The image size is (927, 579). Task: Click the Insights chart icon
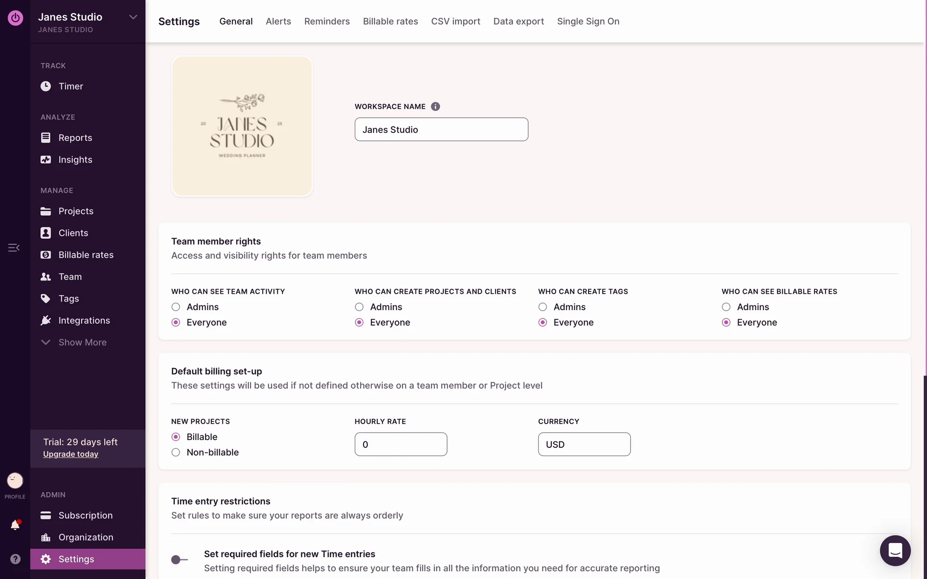[x=45, y=160]
